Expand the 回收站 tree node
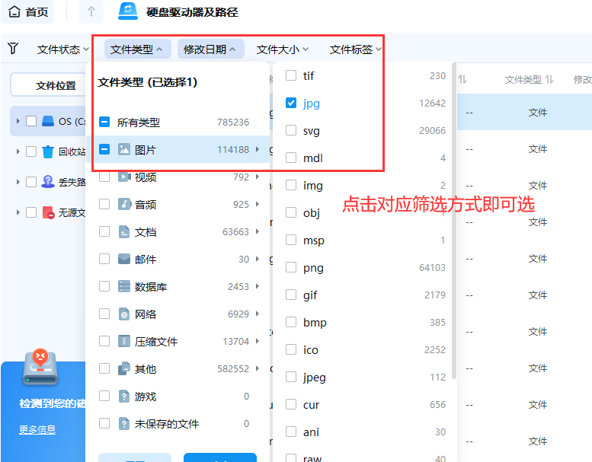The image size is (592, 462). [18, 151]
